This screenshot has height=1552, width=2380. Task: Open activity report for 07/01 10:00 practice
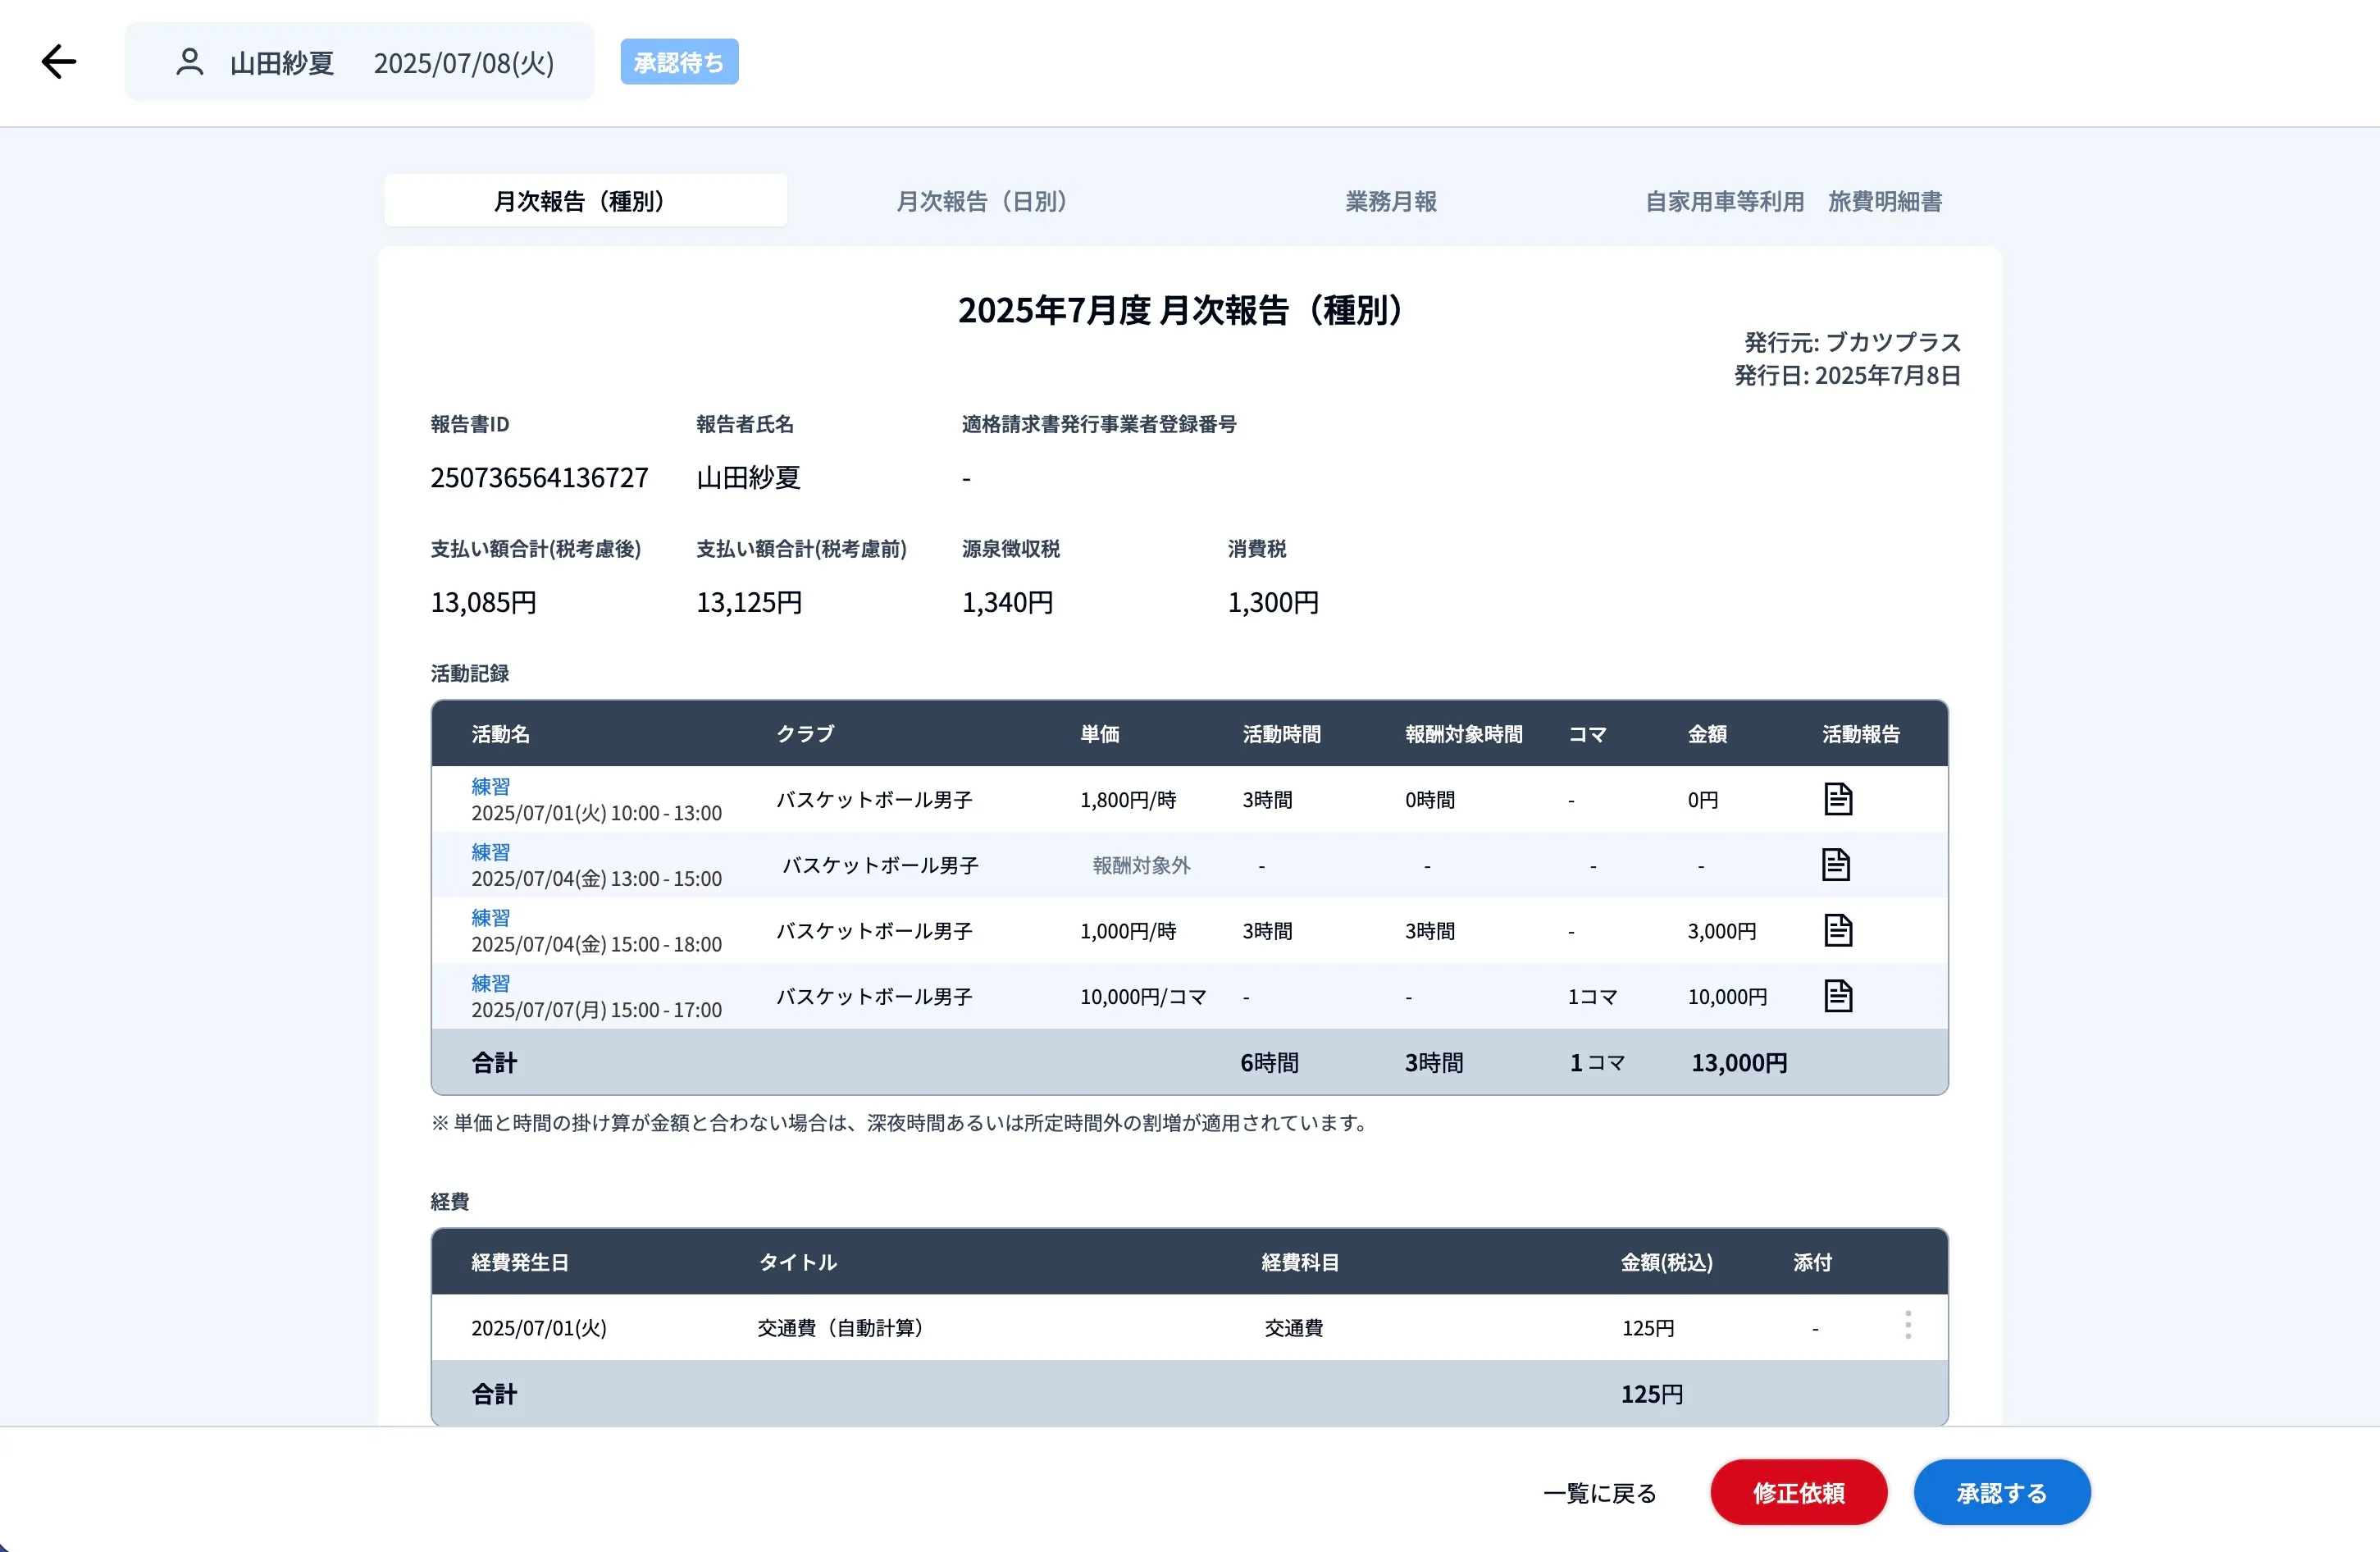click(1837, 799)
